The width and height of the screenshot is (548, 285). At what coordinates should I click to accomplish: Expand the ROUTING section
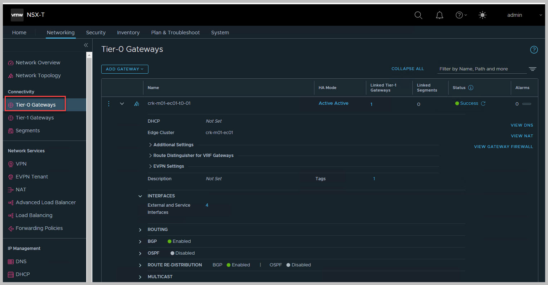[x=140, y=230]
